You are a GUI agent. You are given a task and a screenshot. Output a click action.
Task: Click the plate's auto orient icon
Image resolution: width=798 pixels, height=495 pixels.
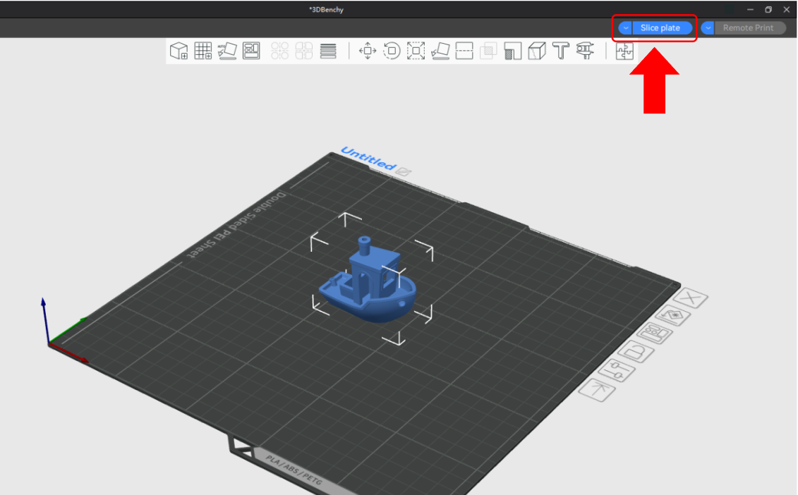(674, 316)
